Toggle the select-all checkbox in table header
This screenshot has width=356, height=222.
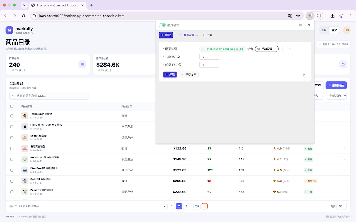12,106
